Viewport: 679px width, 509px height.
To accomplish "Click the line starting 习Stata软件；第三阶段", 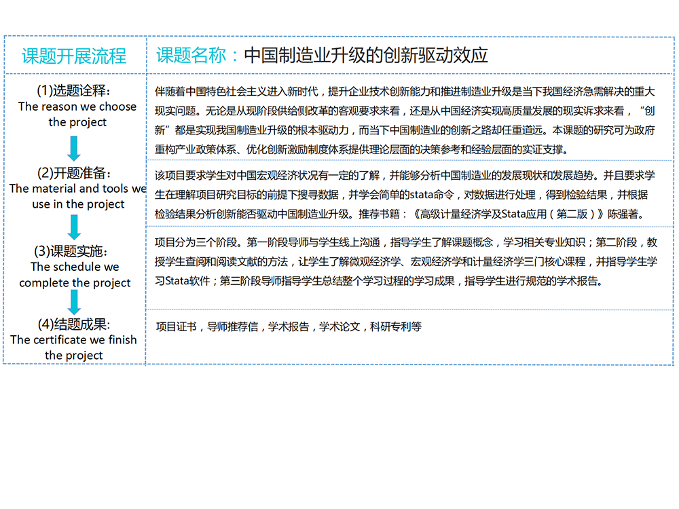I will (x=378, y=281).
